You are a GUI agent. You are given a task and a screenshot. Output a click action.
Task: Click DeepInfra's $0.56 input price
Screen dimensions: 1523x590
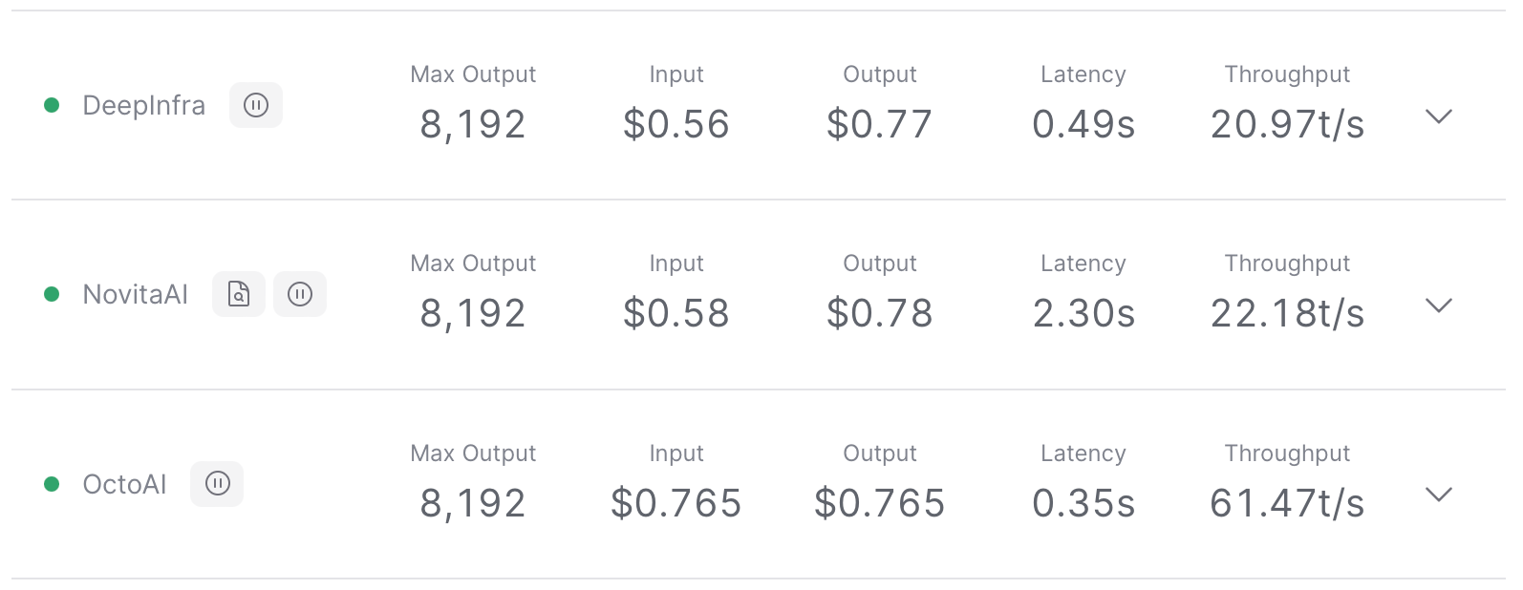pos(676,124)
